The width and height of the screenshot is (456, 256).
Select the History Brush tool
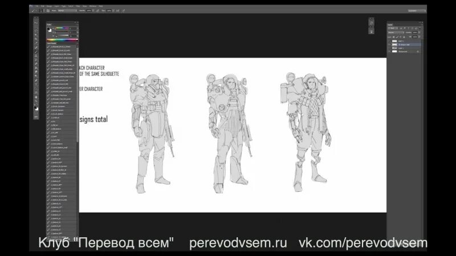tap(36, 60)
